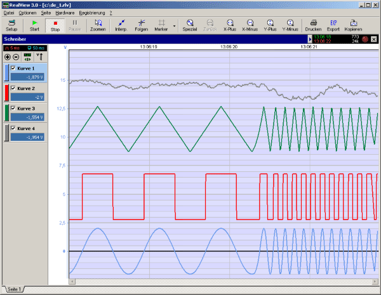This screenshot has height=295, width=381.
Task: Open the Registrierung menu
Action: click(x=92, y=13)
